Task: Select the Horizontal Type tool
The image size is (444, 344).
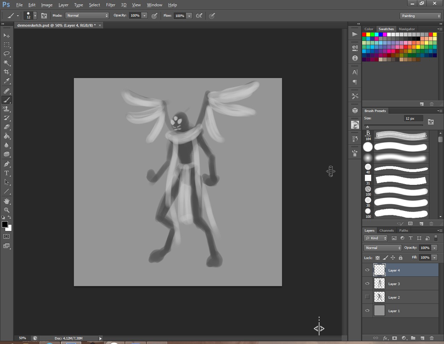Action: (x=7, y=173)
